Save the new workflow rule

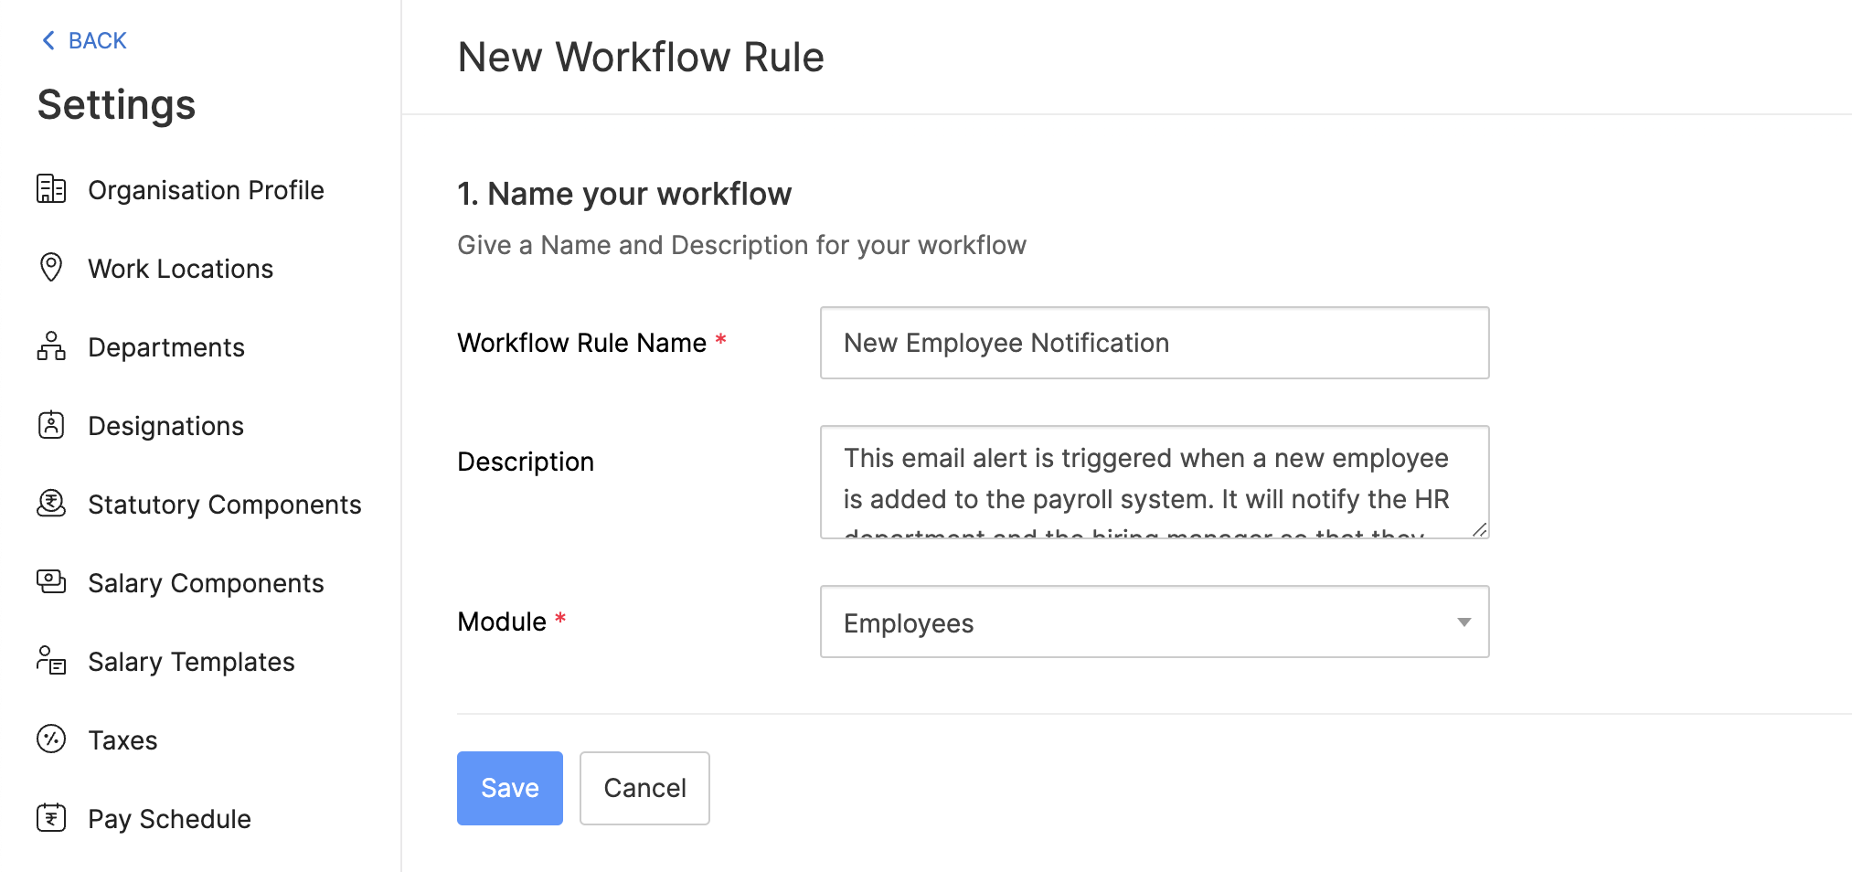pos(510,788)
